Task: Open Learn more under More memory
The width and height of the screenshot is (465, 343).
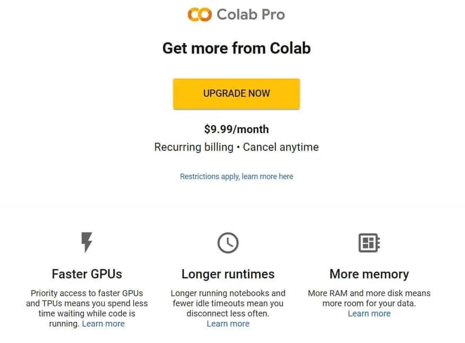Action: [x=369, y=313]
